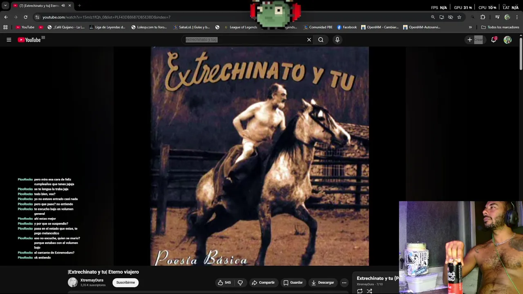Click the page vertical scrollbar
The width and height of the screenshot is (523, 294).
pos(521,53)
